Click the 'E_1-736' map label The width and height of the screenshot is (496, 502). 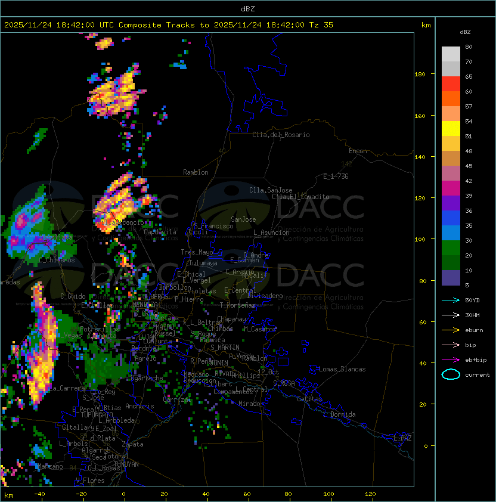(336, 176)
